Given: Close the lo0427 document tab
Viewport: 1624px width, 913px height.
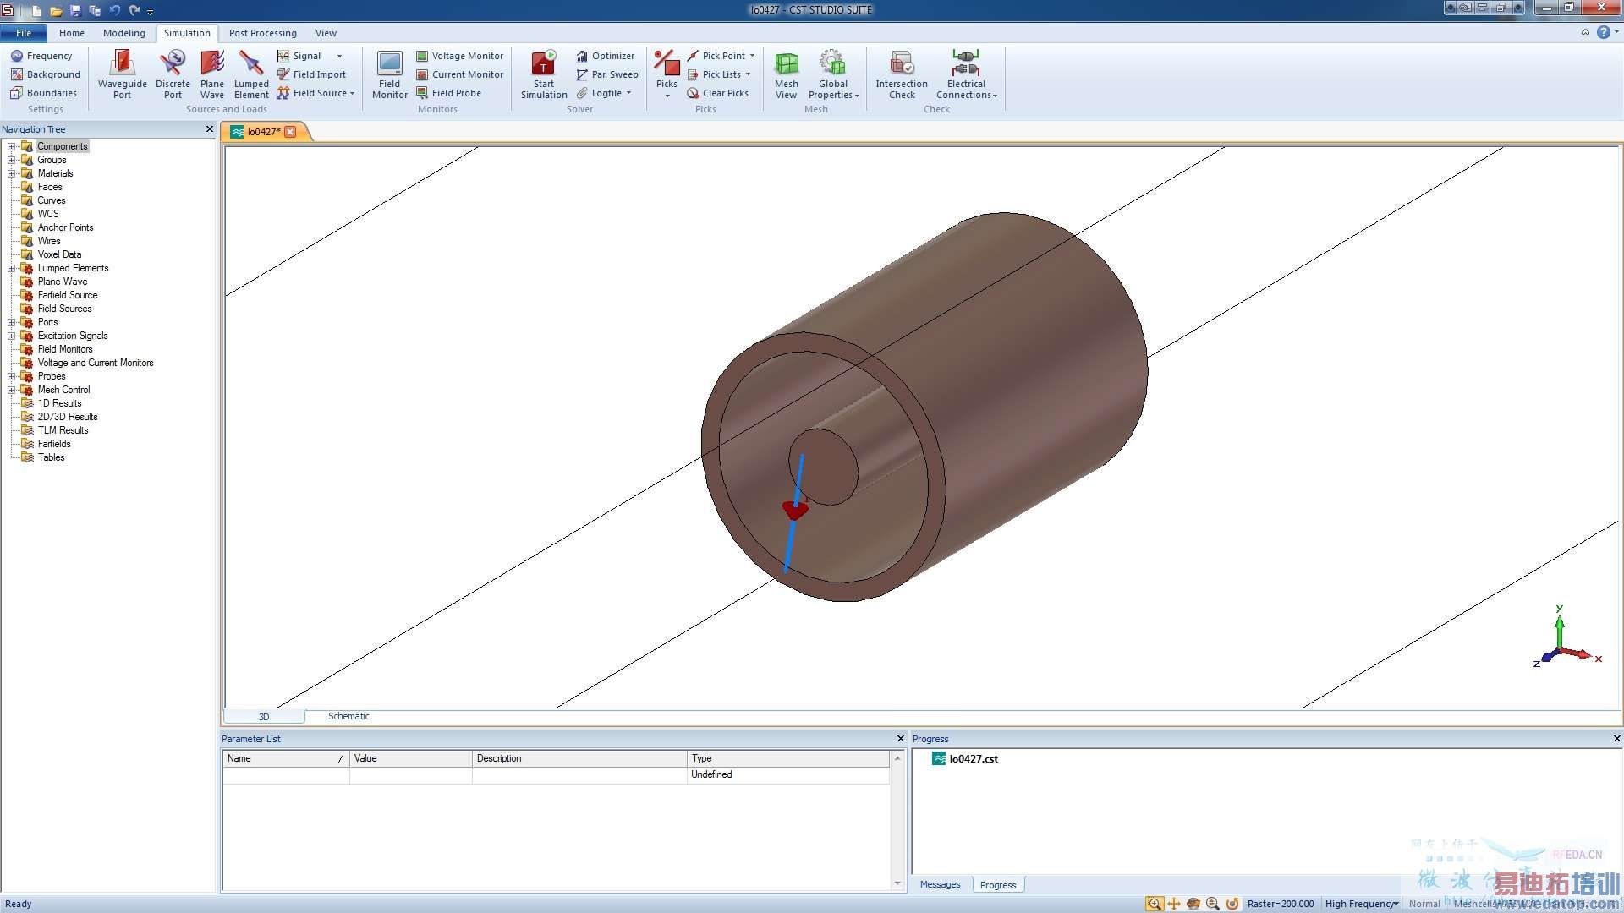Looking at the screenshot, I should [290, 131].
